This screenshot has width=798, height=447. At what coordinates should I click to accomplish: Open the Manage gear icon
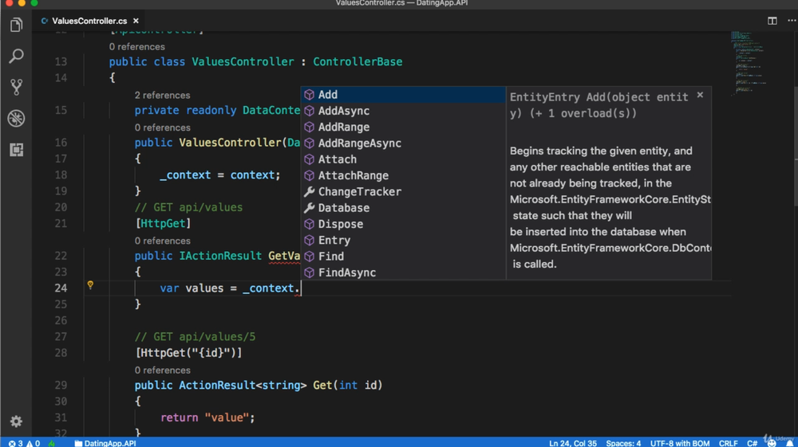[x=16, y=421]
